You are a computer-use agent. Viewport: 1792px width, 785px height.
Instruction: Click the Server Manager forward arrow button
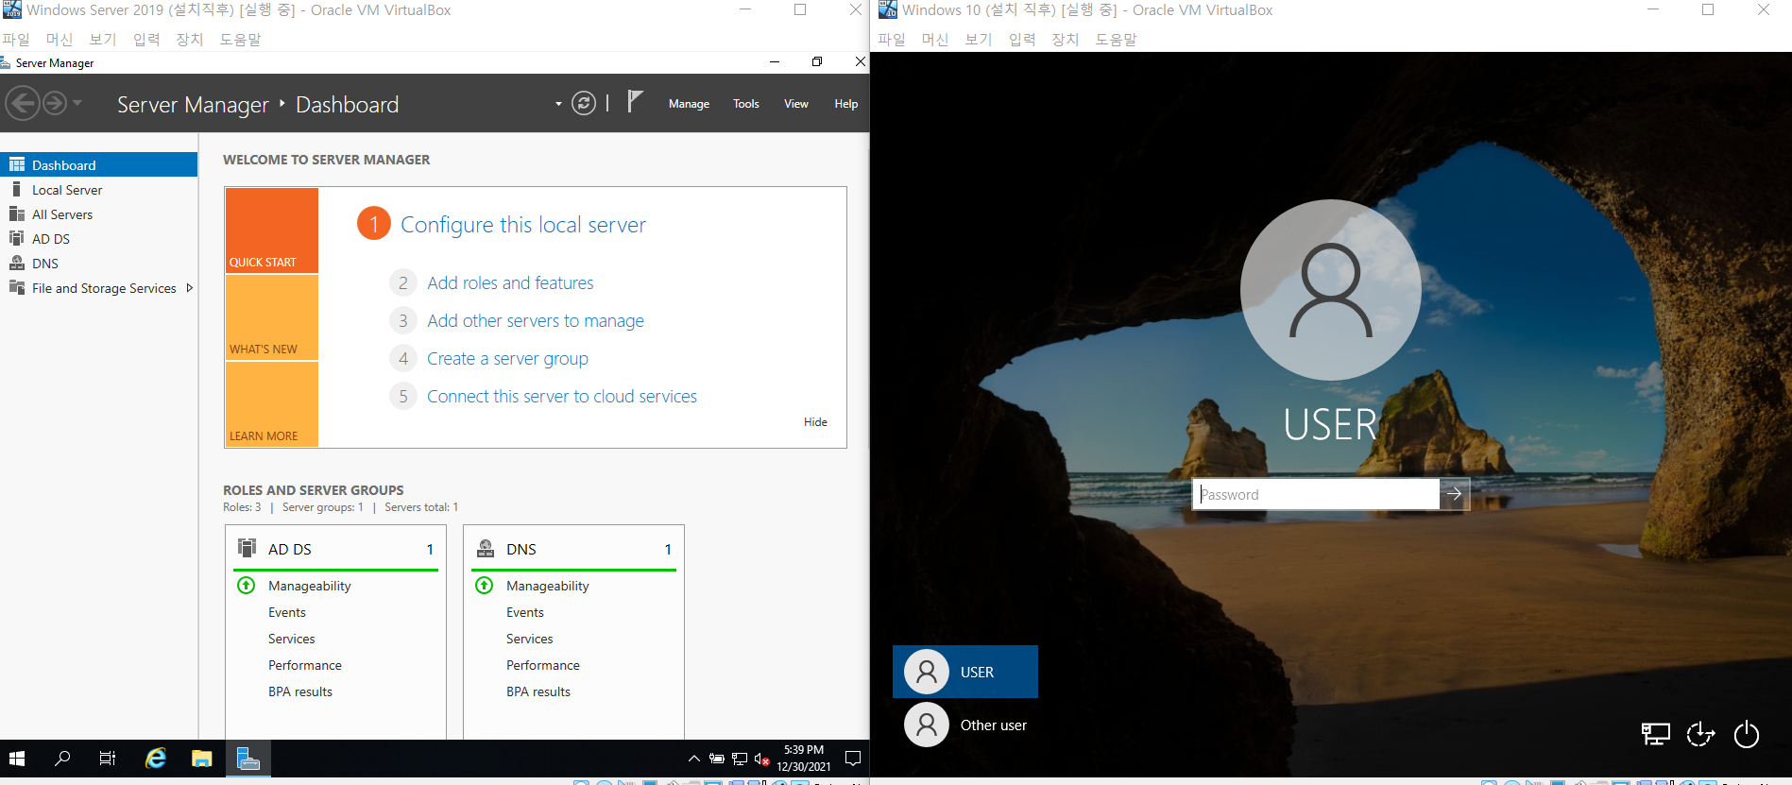coord(55,103)
